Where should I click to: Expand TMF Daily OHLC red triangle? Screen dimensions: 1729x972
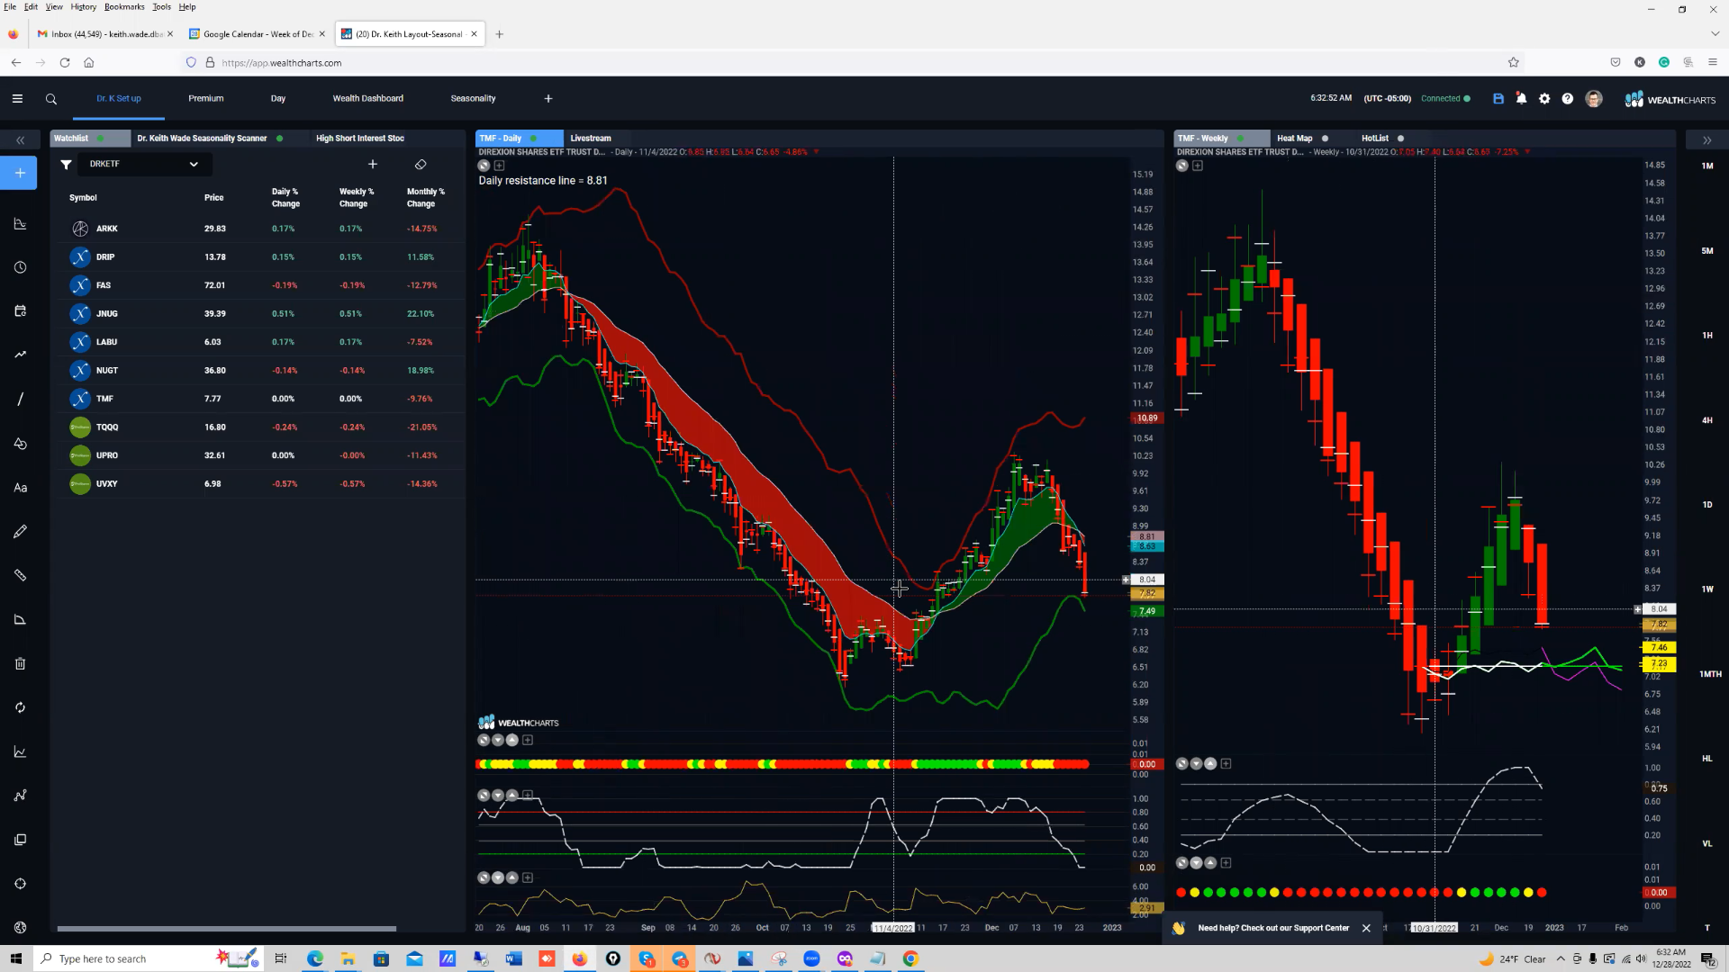[x=817, y=152]
